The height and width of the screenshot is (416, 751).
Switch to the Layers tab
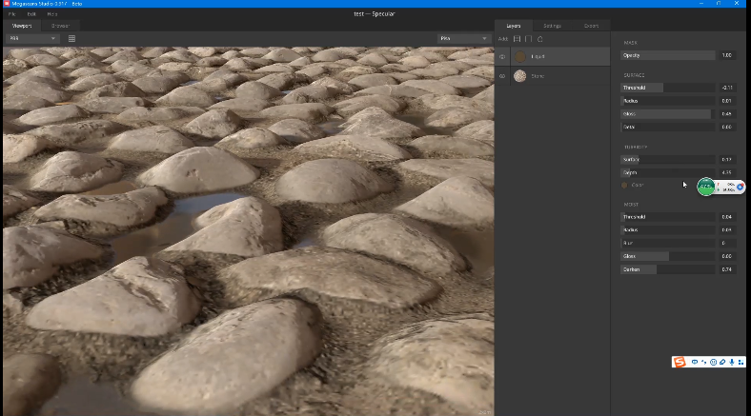click(x=513, y=26)
